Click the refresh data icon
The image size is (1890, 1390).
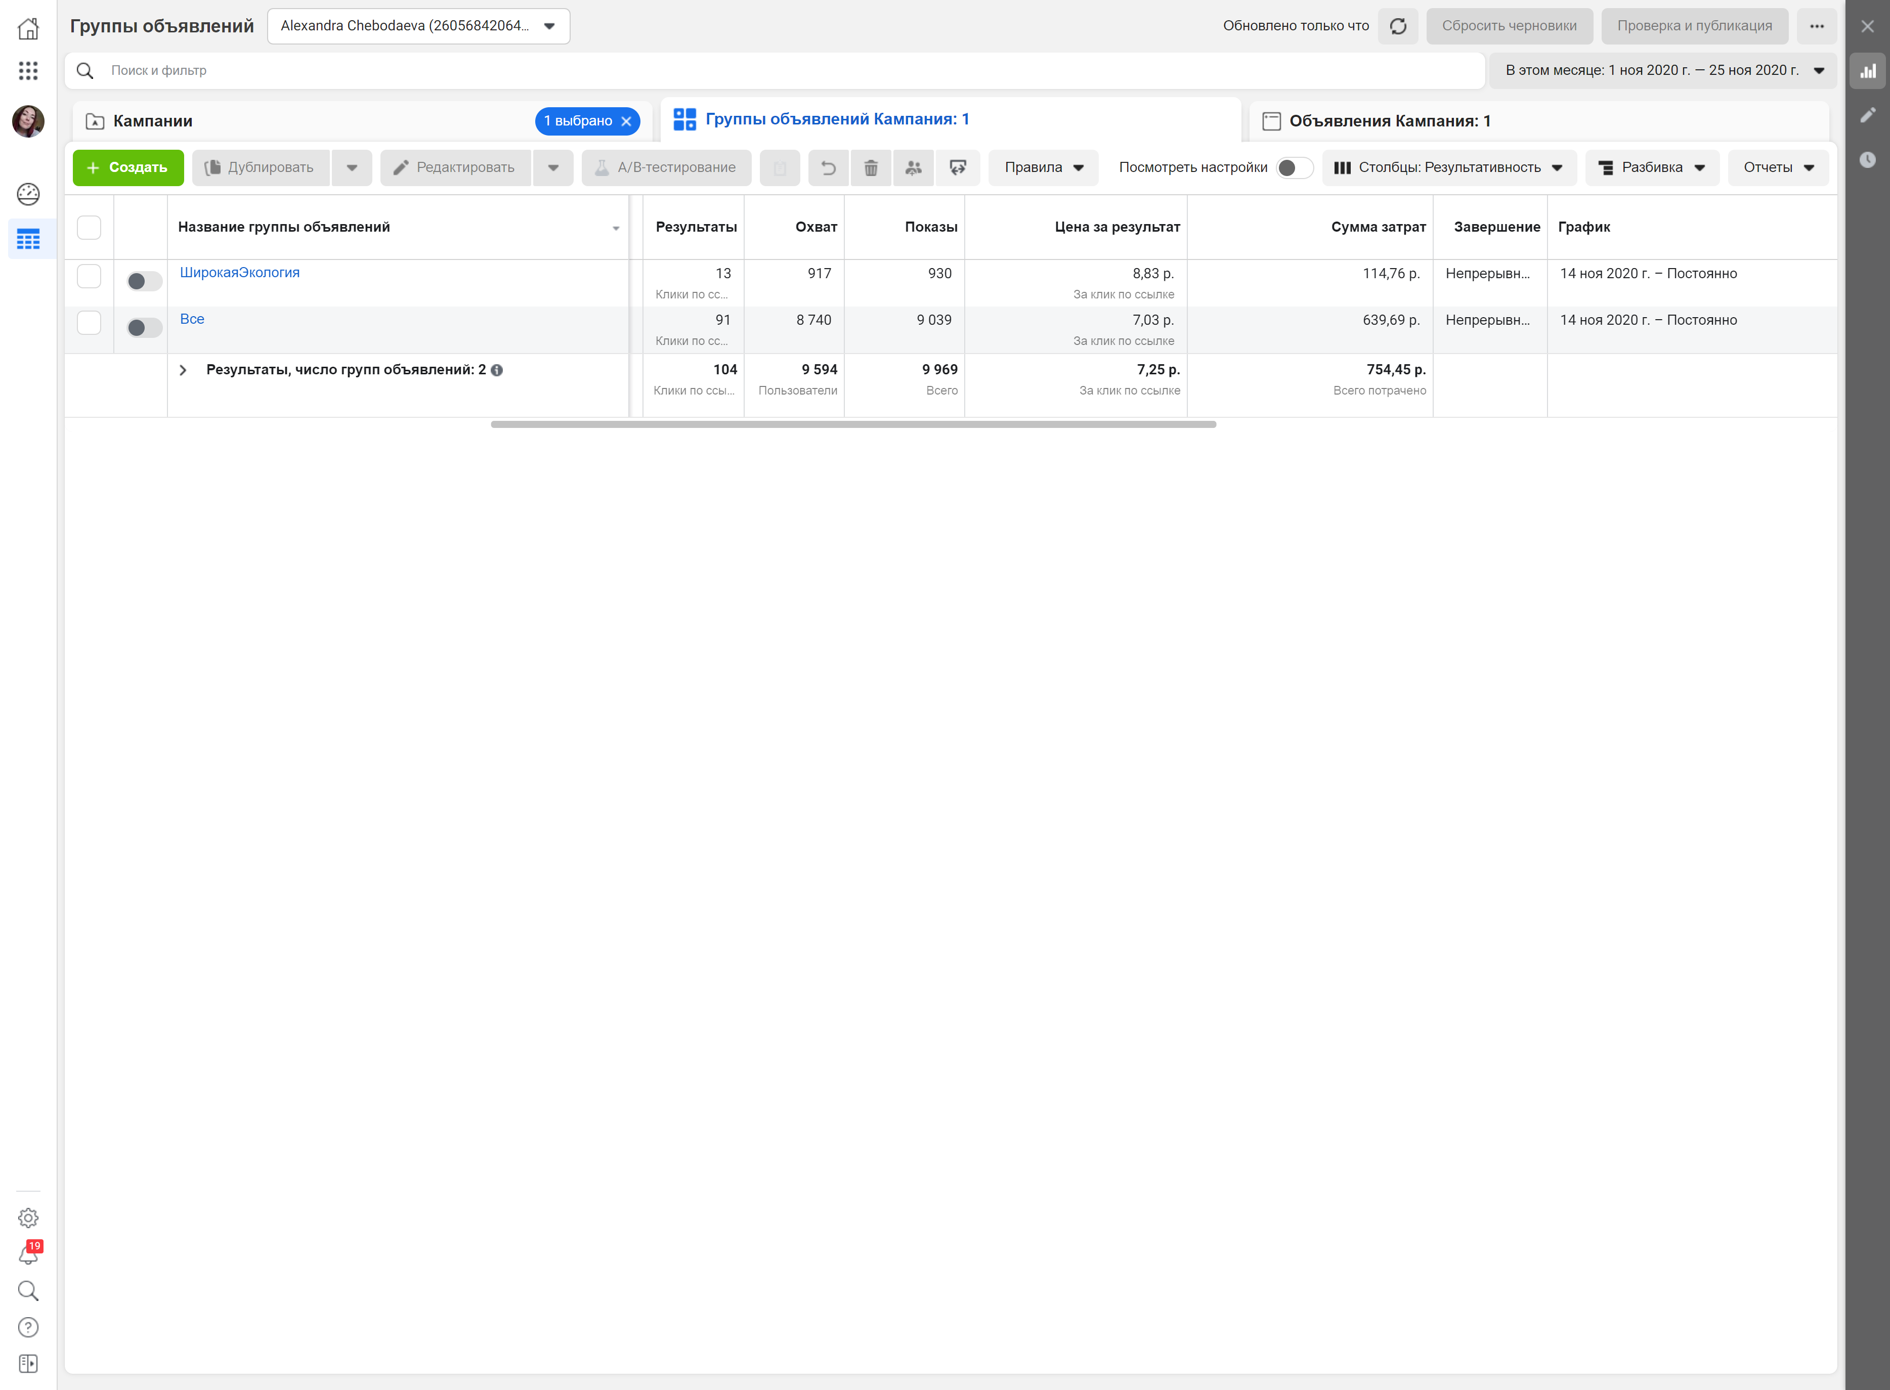pyautogui.click(x=1398, y=26)
